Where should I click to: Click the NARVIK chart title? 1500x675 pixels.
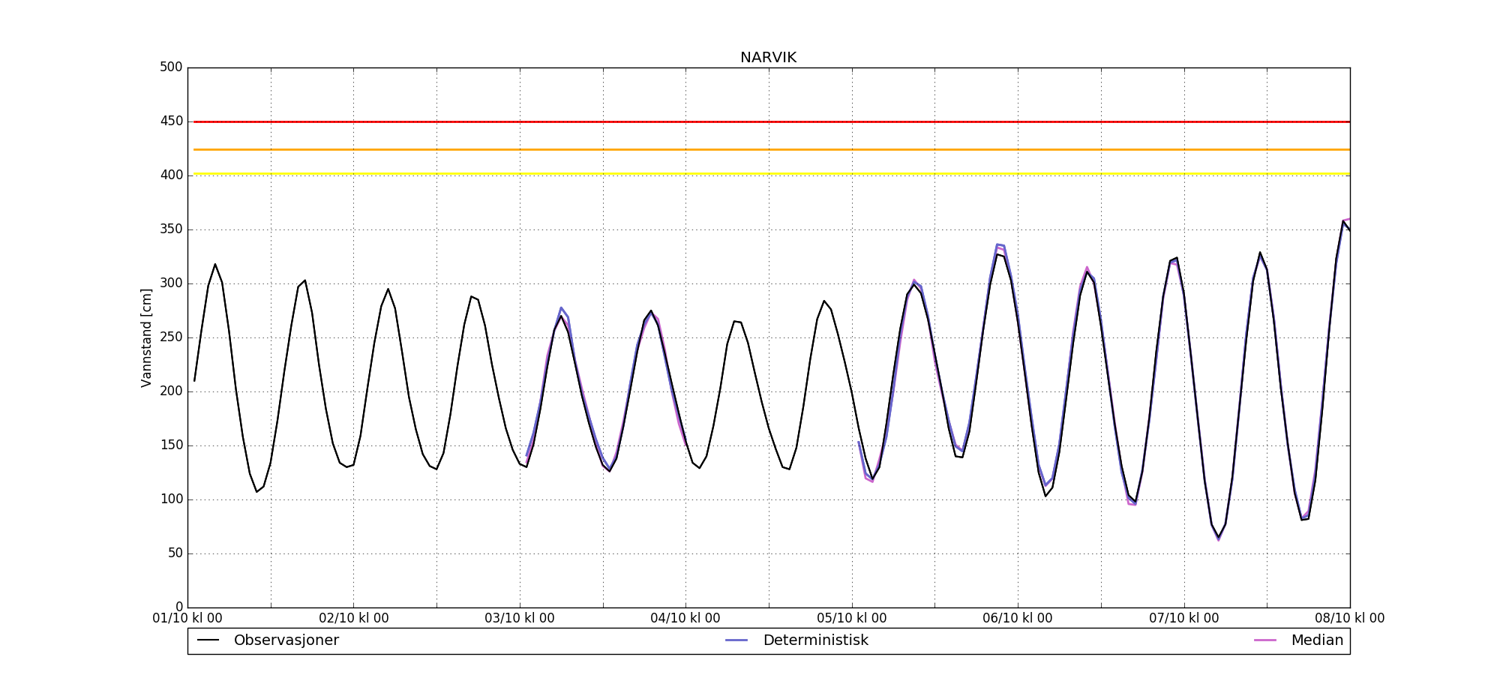tap(768, 58)
